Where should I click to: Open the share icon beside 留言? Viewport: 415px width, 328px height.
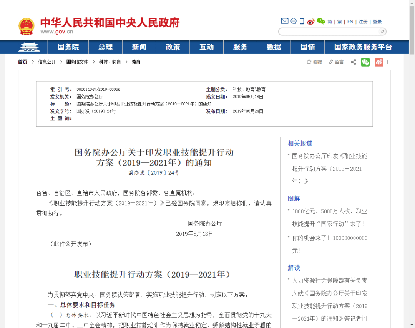[x=354, y=62]
